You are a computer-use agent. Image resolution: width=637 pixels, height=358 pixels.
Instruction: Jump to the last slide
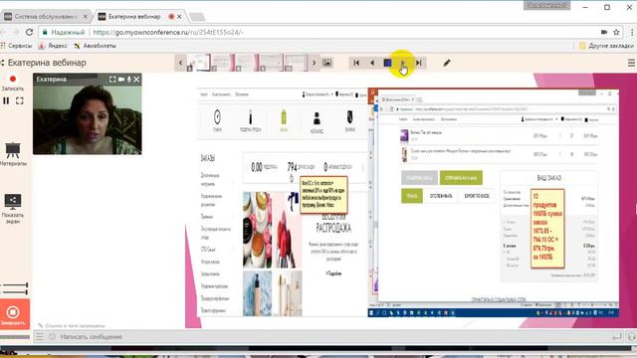418,63
